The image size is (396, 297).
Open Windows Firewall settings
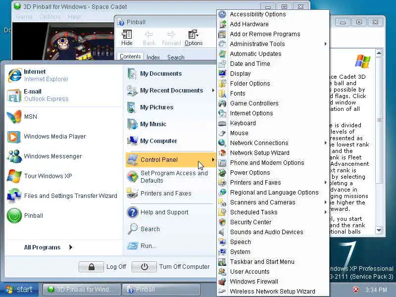[x=273, y=282]
